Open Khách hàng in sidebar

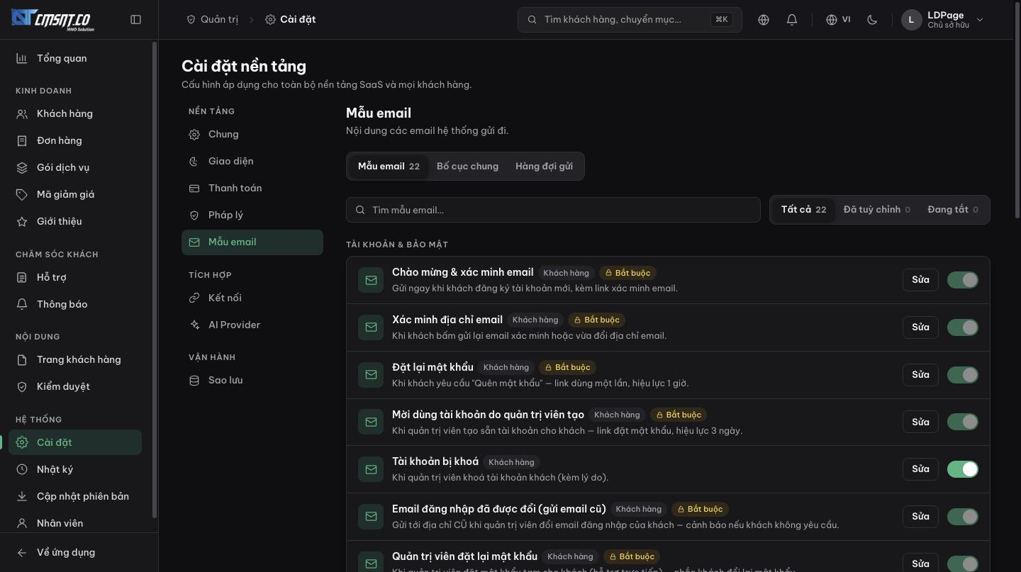pos(75,113)
